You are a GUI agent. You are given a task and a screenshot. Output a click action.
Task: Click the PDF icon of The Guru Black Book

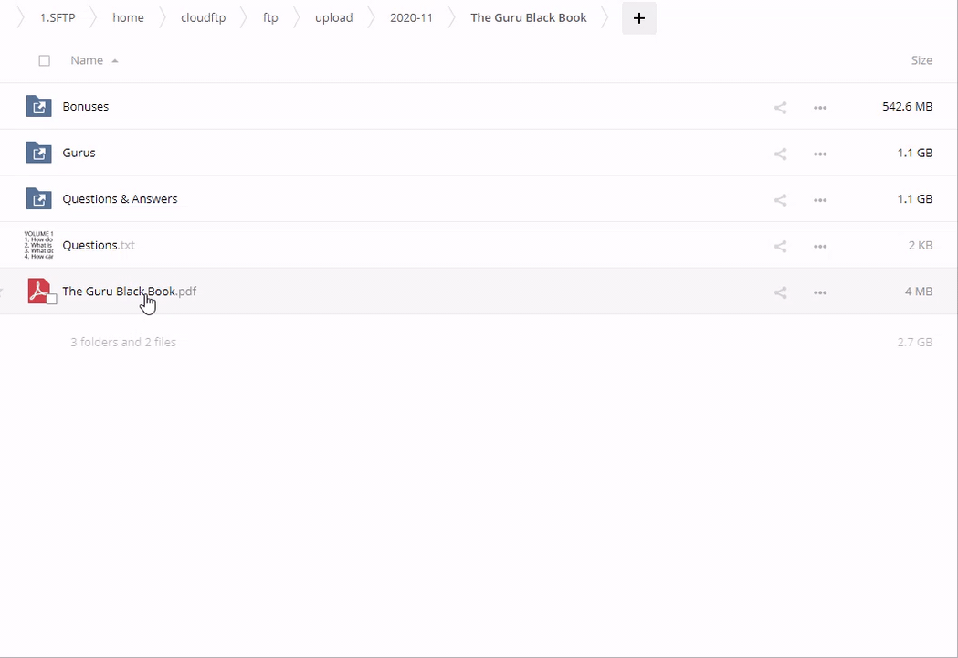(x=38, y=291)
